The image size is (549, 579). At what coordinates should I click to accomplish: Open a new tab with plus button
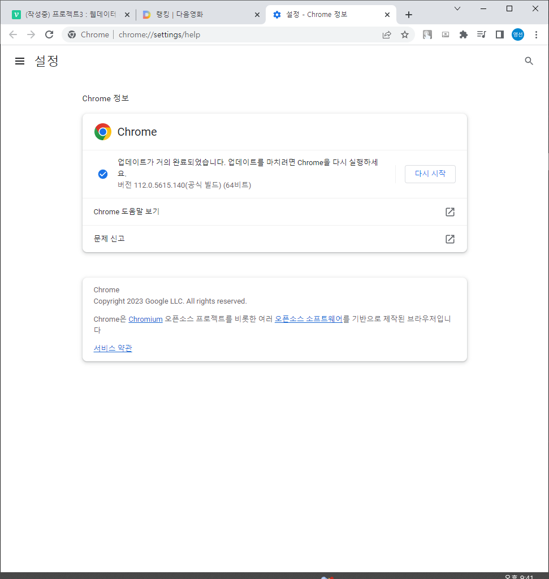(x=408, y=15)
